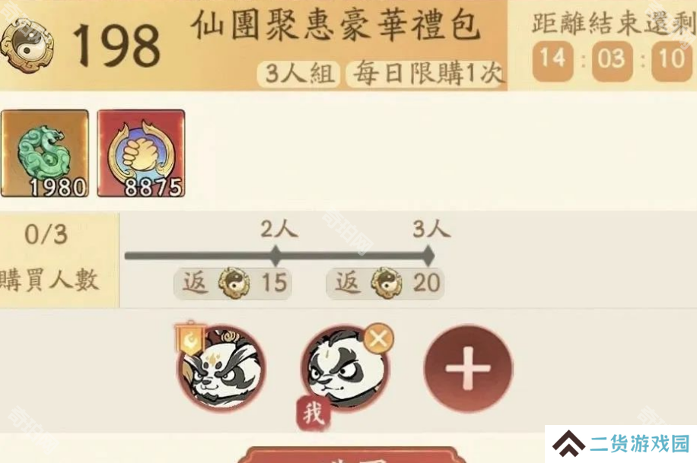Click the group purchase progress bar
This screenshot has width=697, height=463.
point(279,256)
